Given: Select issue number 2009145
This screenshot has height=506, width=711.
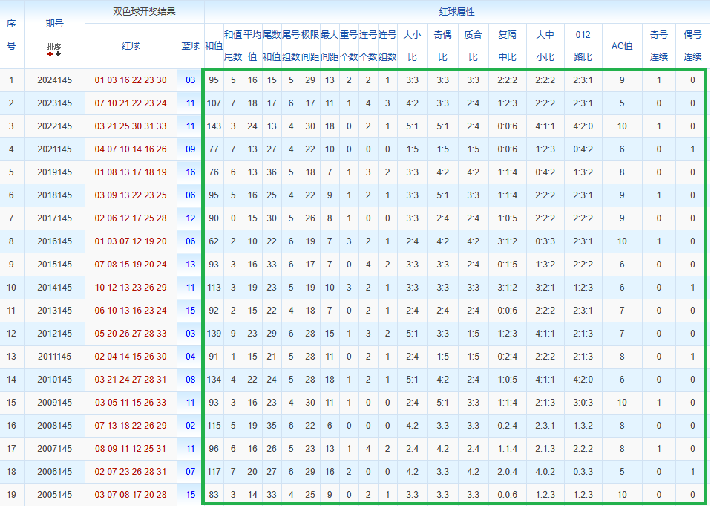Looking at the screenshot, I should 54,403.
